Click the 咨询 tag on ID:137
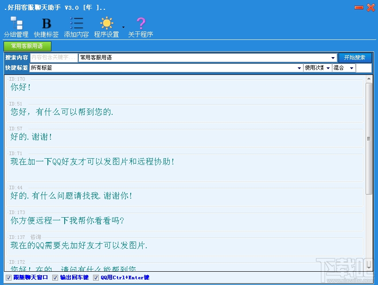 click(35, 237)
